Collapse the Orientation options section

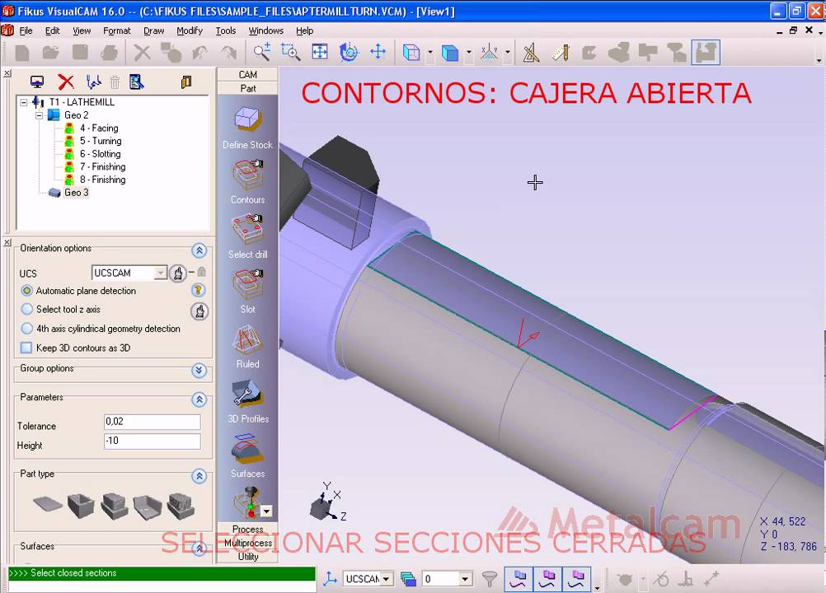click(x=199, y=250)
